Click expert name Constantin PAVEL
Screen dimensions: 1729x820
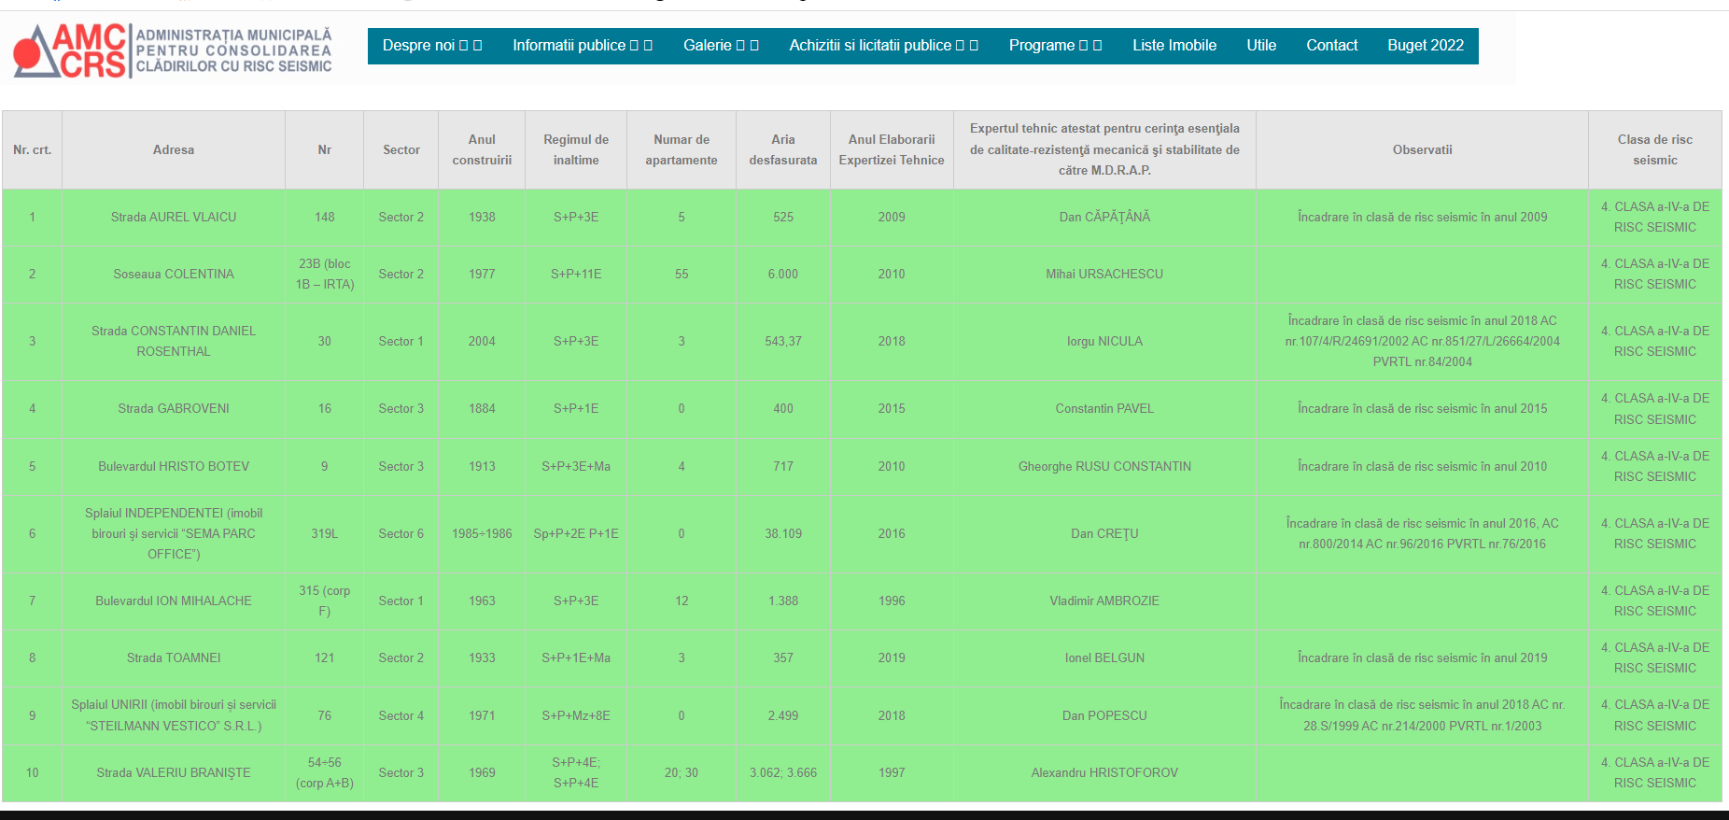click(1104, 408)
